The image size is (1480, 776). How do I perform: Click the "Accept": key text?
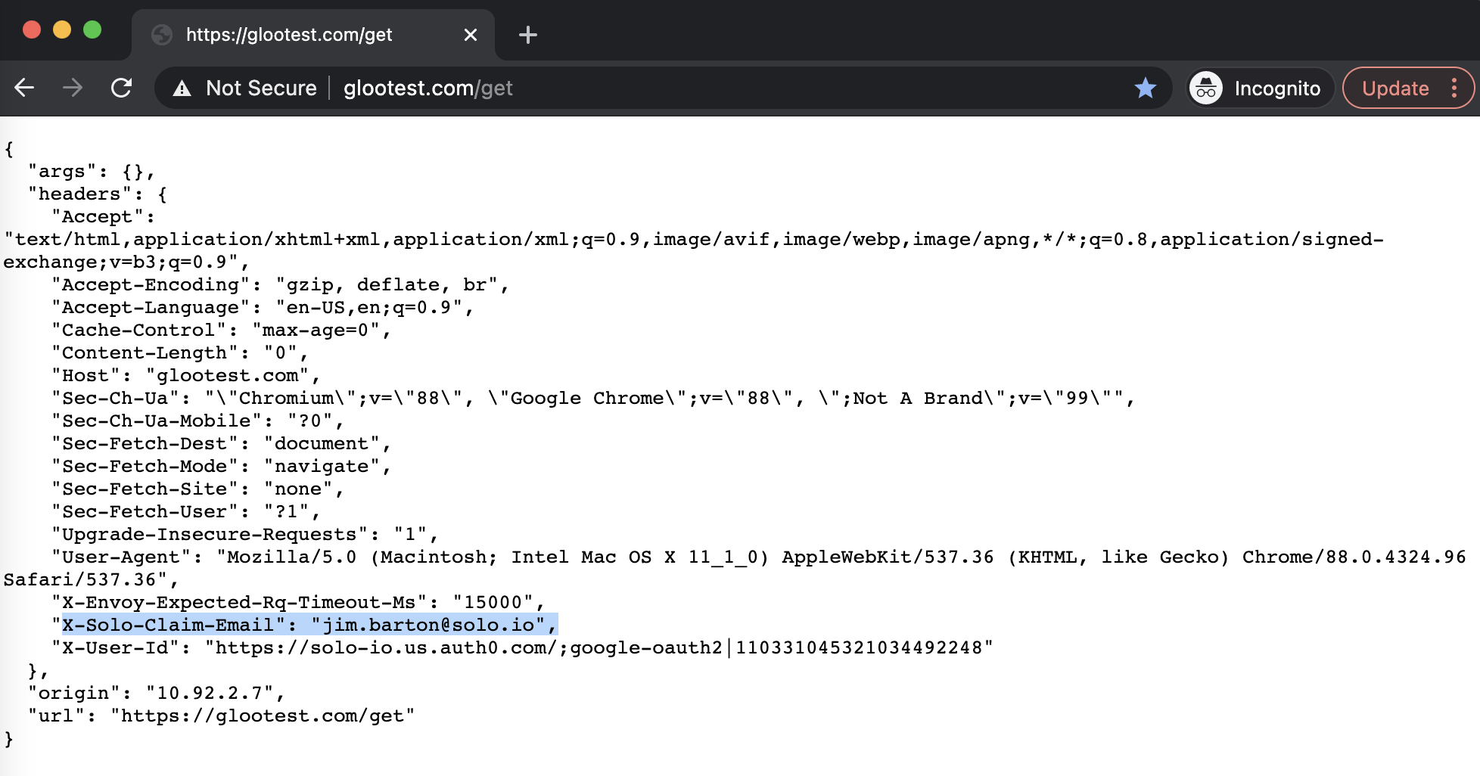click(x=104, y=216)
